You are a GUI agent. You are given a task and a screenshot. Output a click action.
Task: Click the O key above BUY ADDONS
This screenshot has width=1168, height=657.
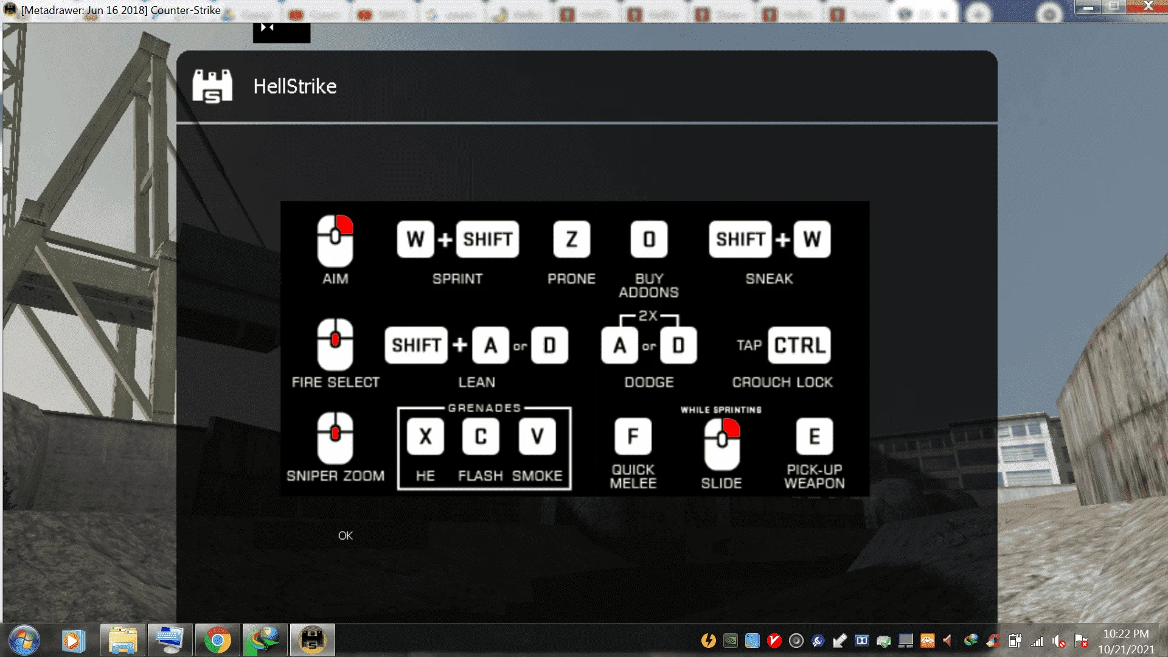pos(649,239)
